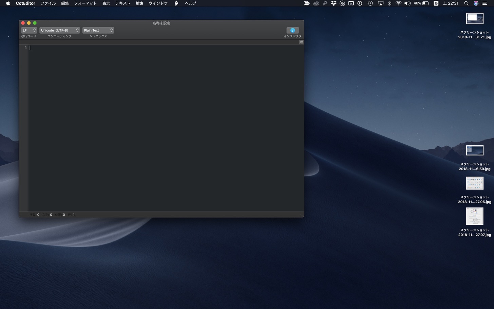
Task: Open the LF line ending dropdown
Action: click(x=29, y=30)
